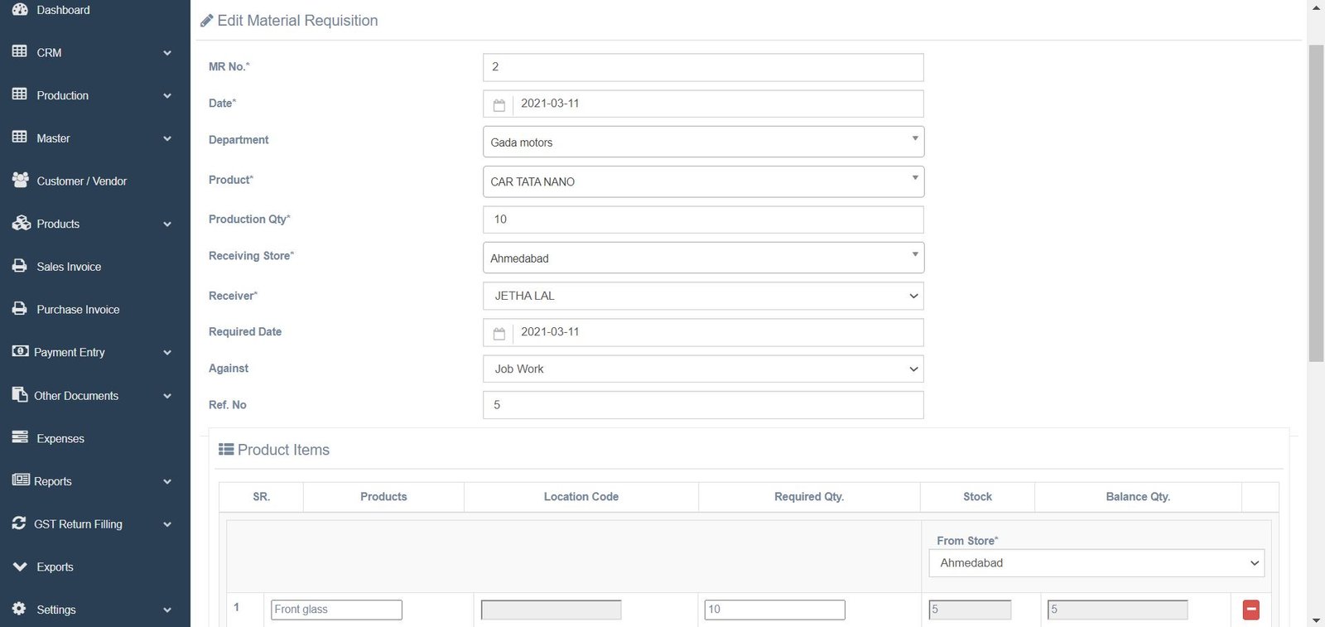Click the calendar icon beside Required Date

click(499, 333)
